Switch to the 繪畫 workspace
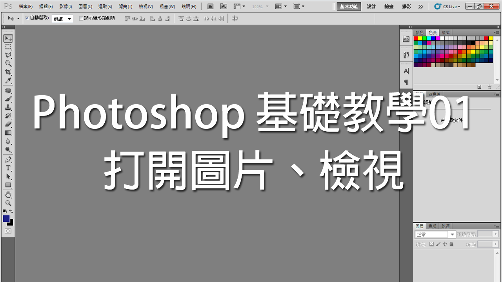The width and height of the screenshot is (502, 282). point(389,7)
